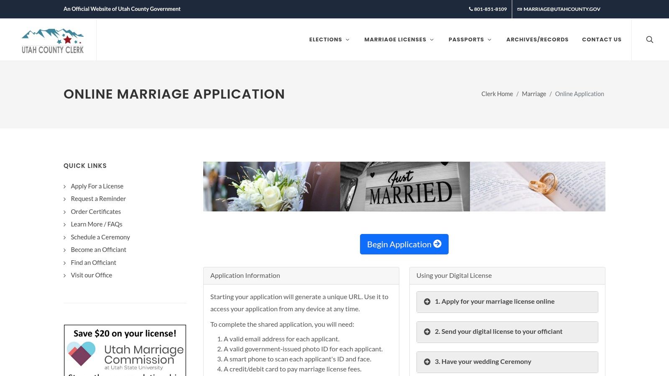
Task: Expand step 2 Send your digital license to officiant
Action: pyautogui.click(x=507, y=332)
